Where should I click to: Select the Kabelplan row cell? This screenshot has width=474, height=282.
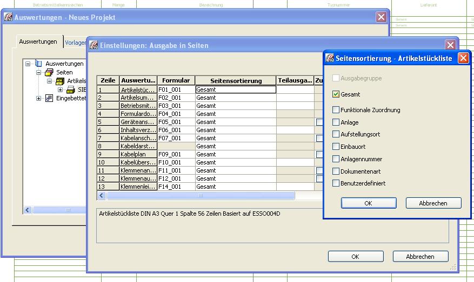138,154
